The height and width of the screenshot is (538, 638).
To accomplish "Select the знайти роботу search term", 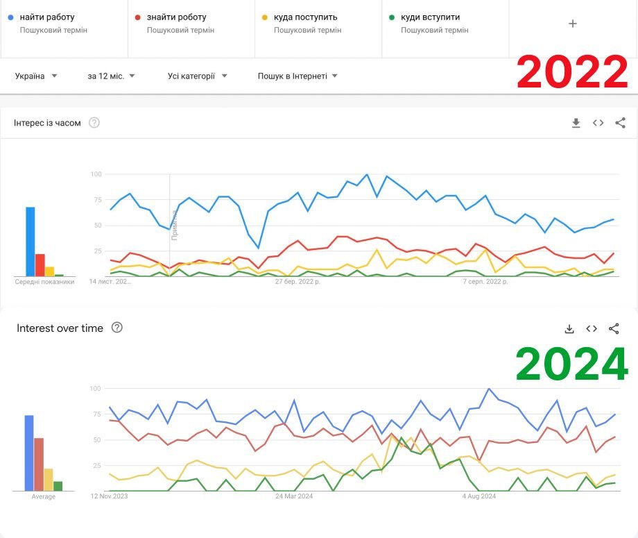I will tap(176, 17).
